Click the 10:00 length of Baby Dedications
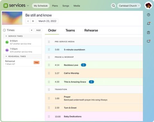 click(58, 117)
